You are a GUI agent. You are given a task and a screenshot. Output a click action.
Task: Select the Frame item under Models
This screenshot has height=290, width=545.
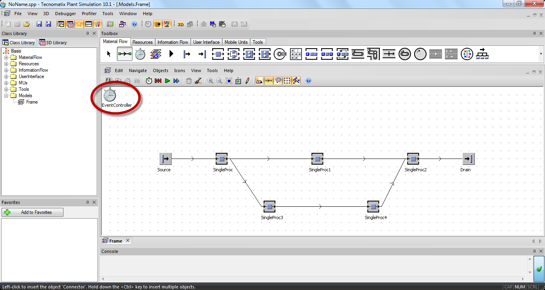32,102
